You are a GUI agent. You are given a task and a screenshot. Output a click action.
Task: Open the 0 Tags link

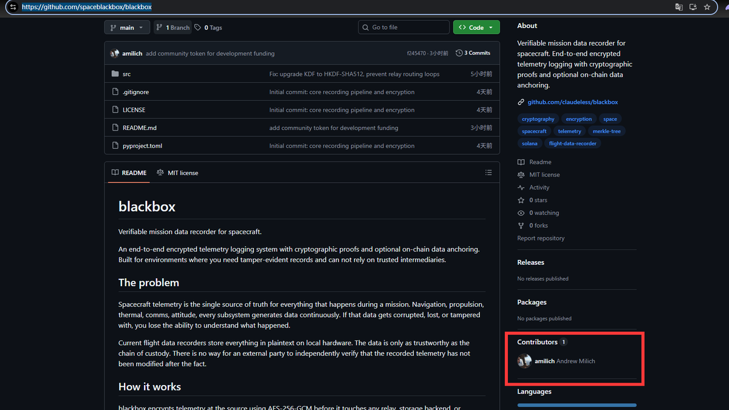coord(208,27)
